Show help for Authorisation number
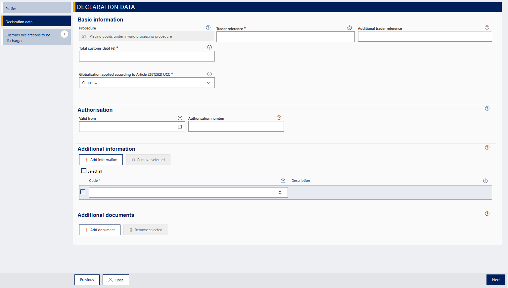 point(279,118)
